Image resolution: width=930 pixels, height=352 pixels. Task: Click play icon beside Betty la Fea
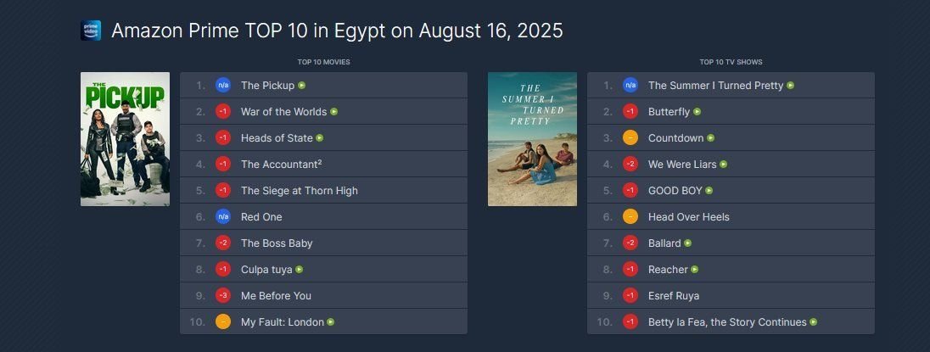pos(814,322)
